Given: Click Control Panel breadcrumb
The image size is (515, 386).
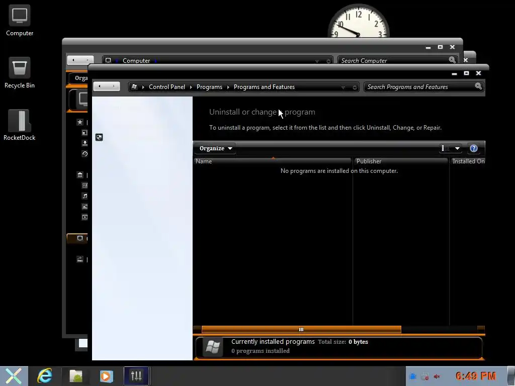Looking at the screenshot, I should pyautogui.click(x=167, y=87).
